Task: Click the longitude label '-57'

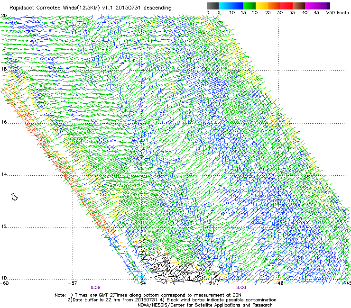Action: click(x=73, y=283)
